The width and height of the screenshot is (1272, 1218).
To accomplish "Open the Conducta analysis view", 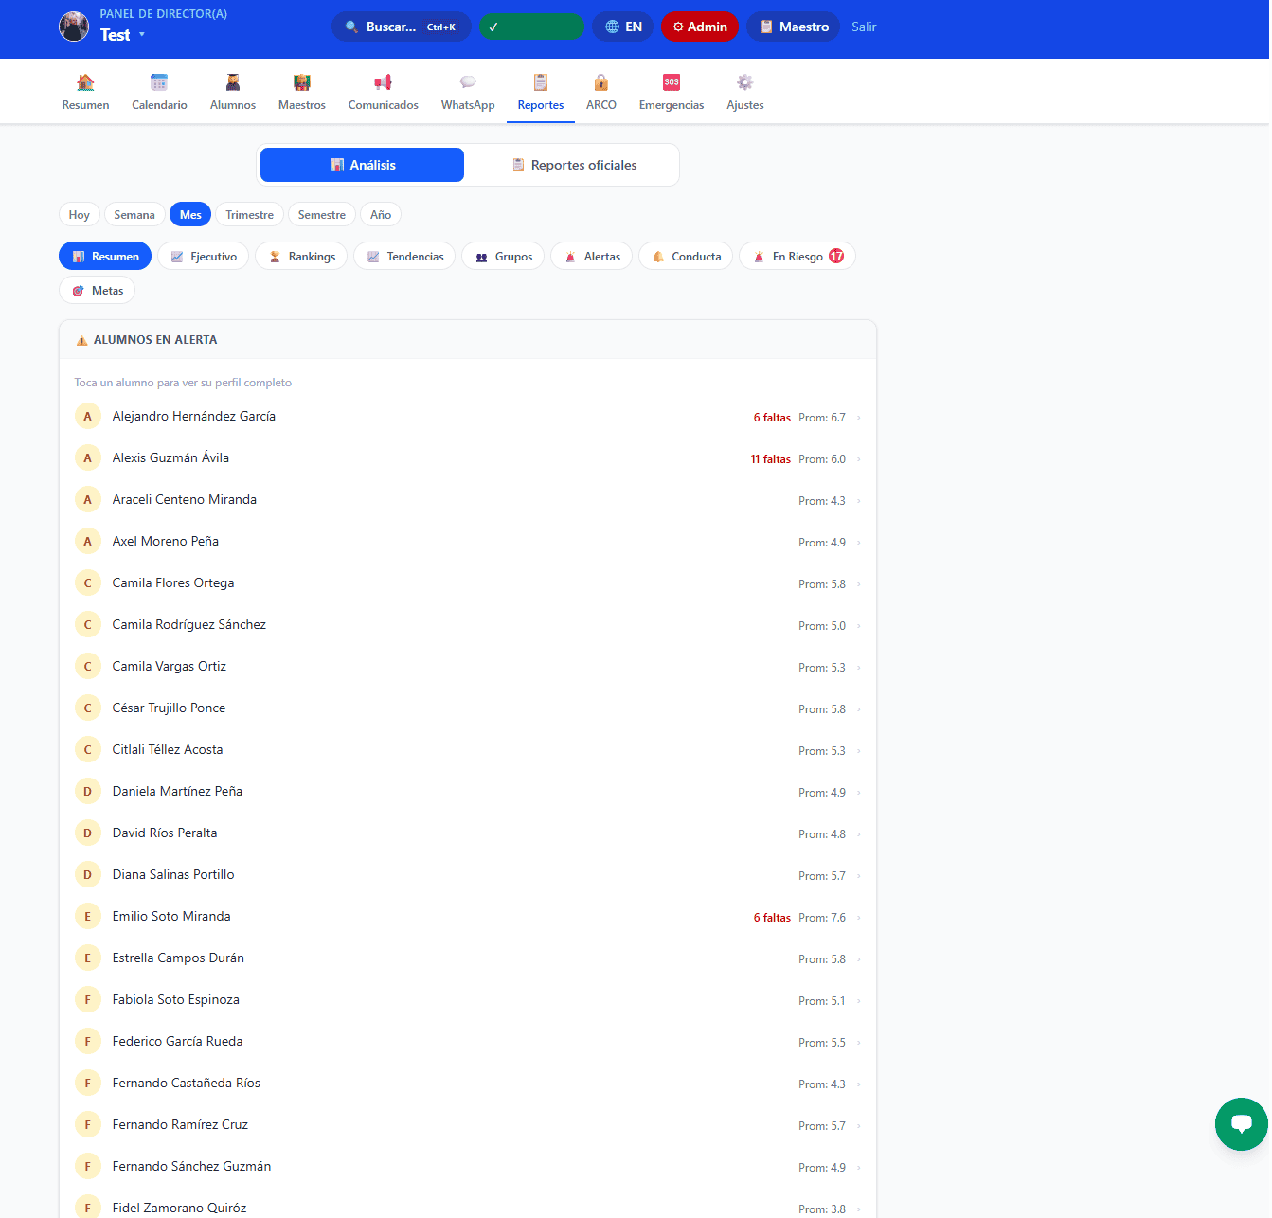I will [686, 257].
